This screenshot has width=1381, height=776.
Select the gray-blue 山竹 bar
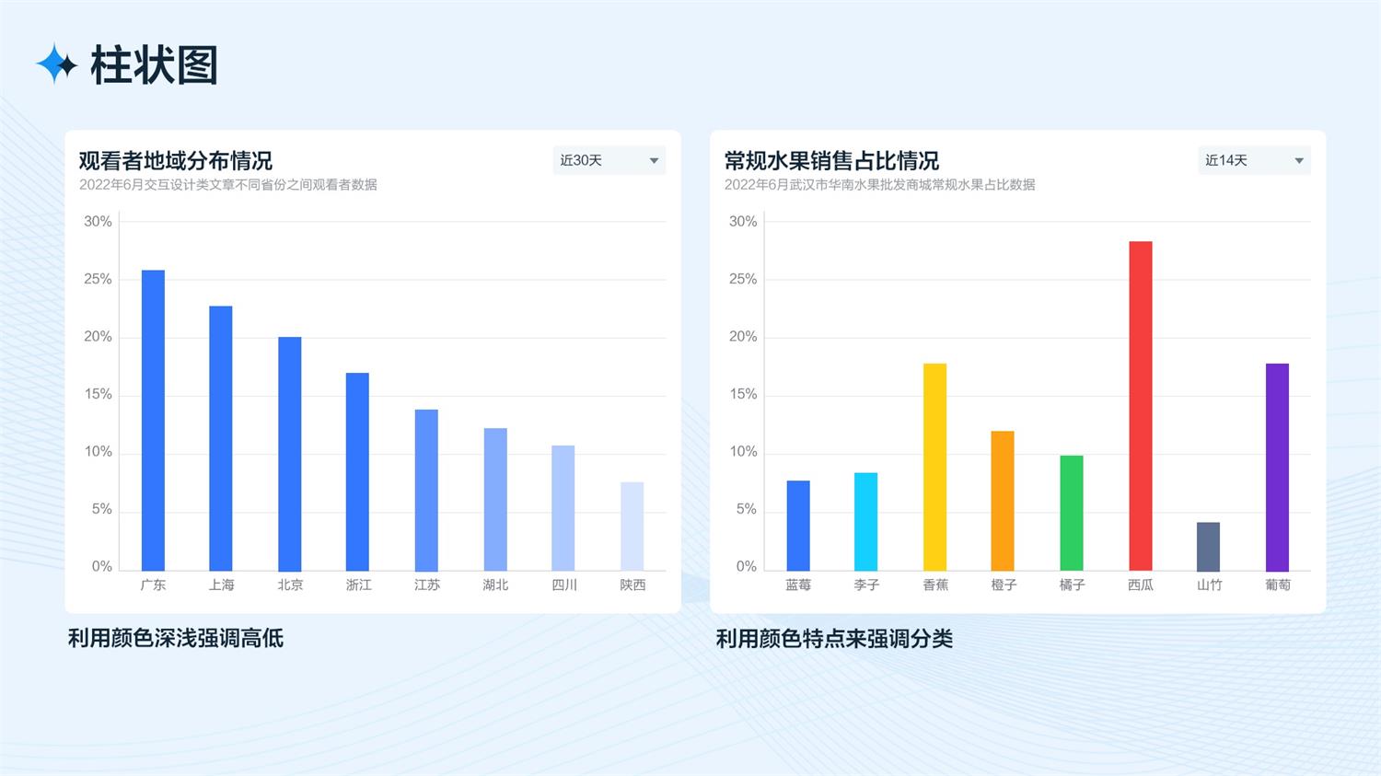click(1208, 547)
